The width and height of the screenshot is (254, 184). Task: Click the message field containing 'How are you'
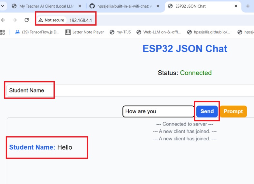point(158,111)
